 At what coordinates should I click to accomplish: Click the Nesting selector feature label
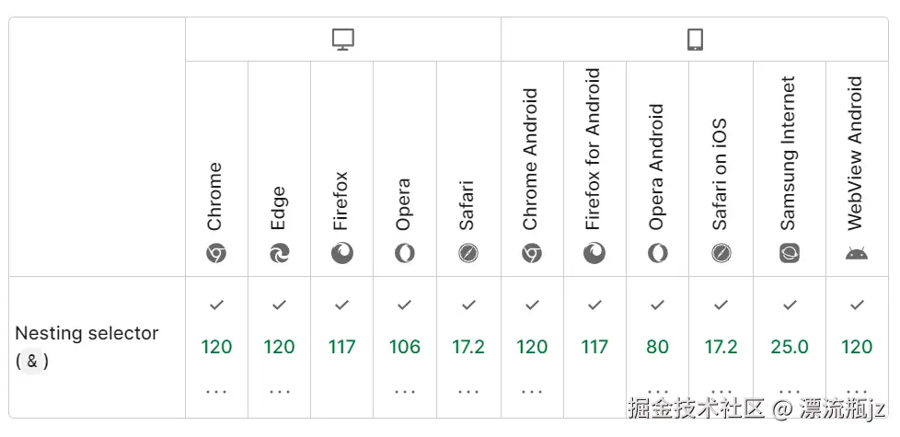[x=87, y=334]
